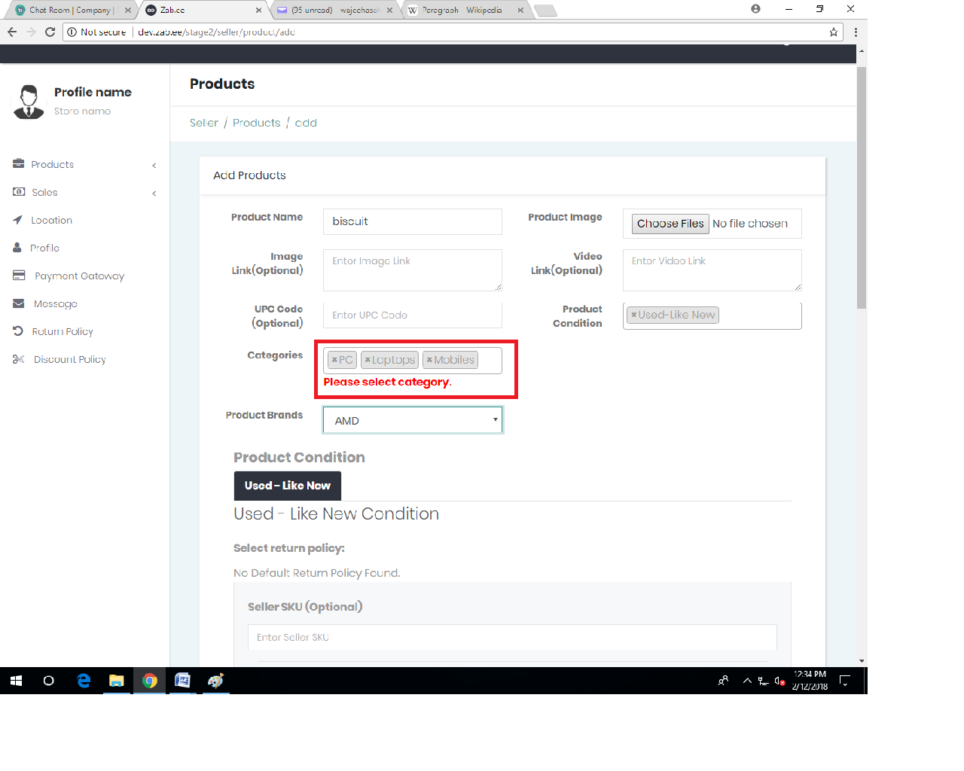Click the Image Link text area

pyautogui.click(x=413, y=270)
